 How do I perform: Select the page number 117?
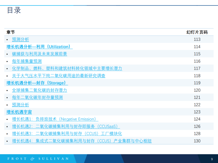coord(197,69)
